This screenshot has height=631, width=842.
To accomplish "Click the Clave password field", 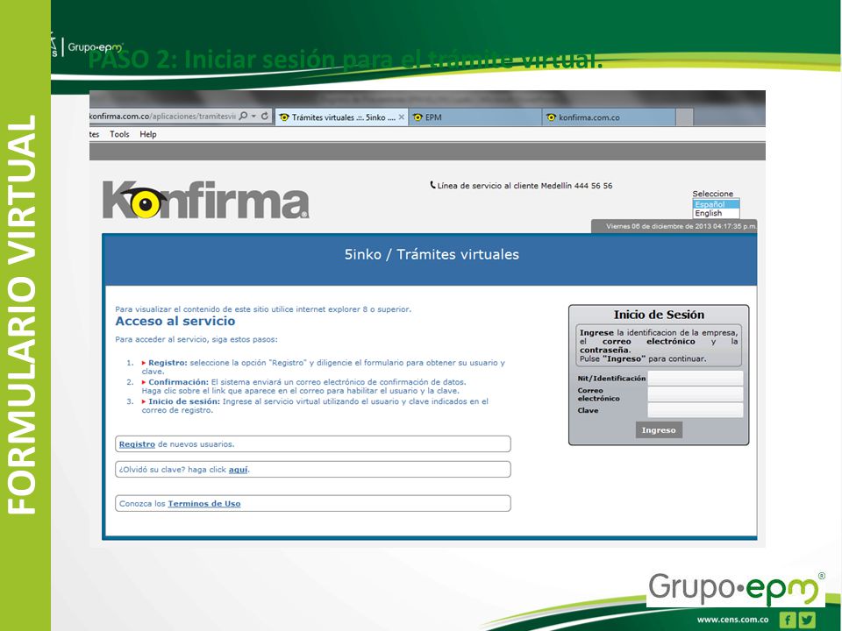I will click(x=696, y=410).
